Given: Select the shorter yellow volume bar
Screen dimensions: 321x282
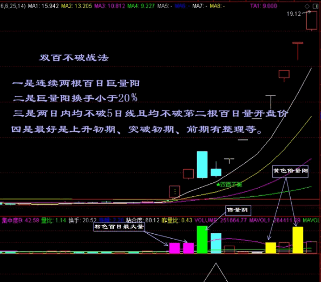Looking at the screenshot, I should 271,248.
